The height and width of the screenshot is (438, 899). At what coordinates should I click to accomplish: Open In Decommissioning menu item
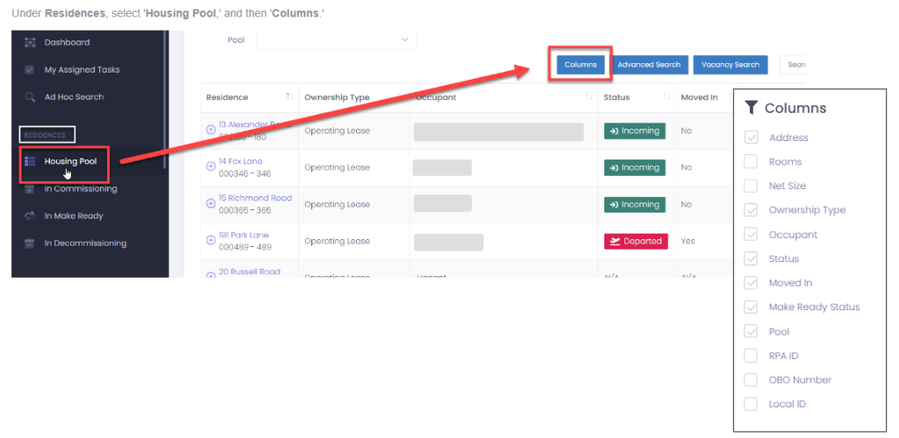pos(85,244)
